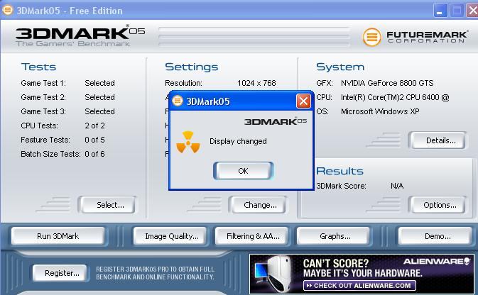Open system Details button

[438, 140]
